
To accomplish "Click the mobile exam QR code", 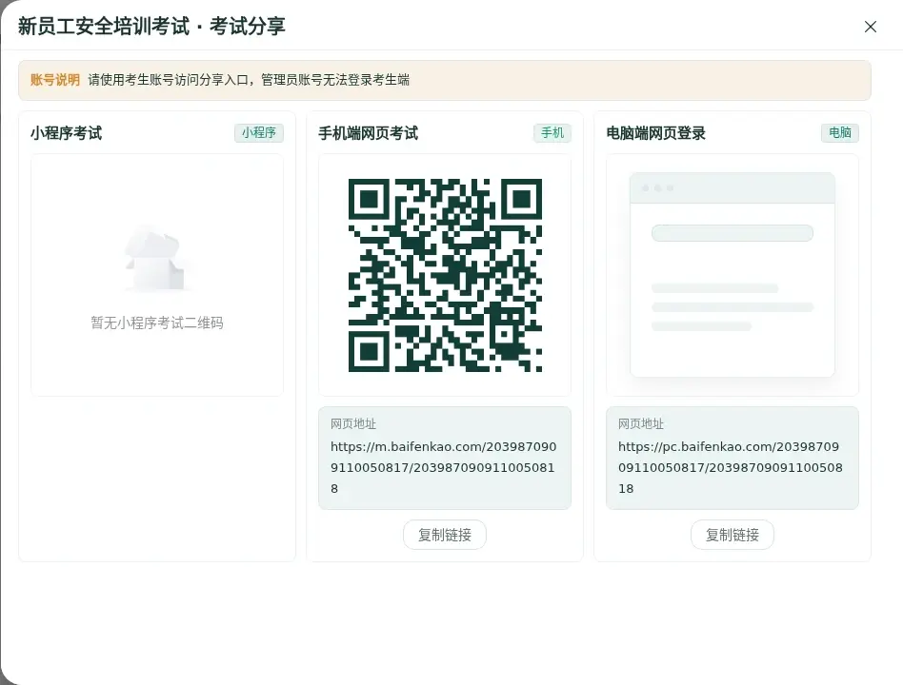I will (445, 275).
